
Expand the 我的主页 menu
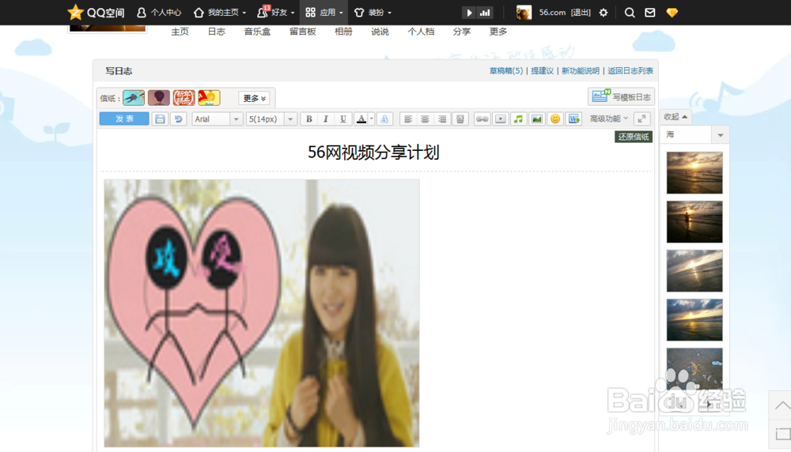coord(220,12)
